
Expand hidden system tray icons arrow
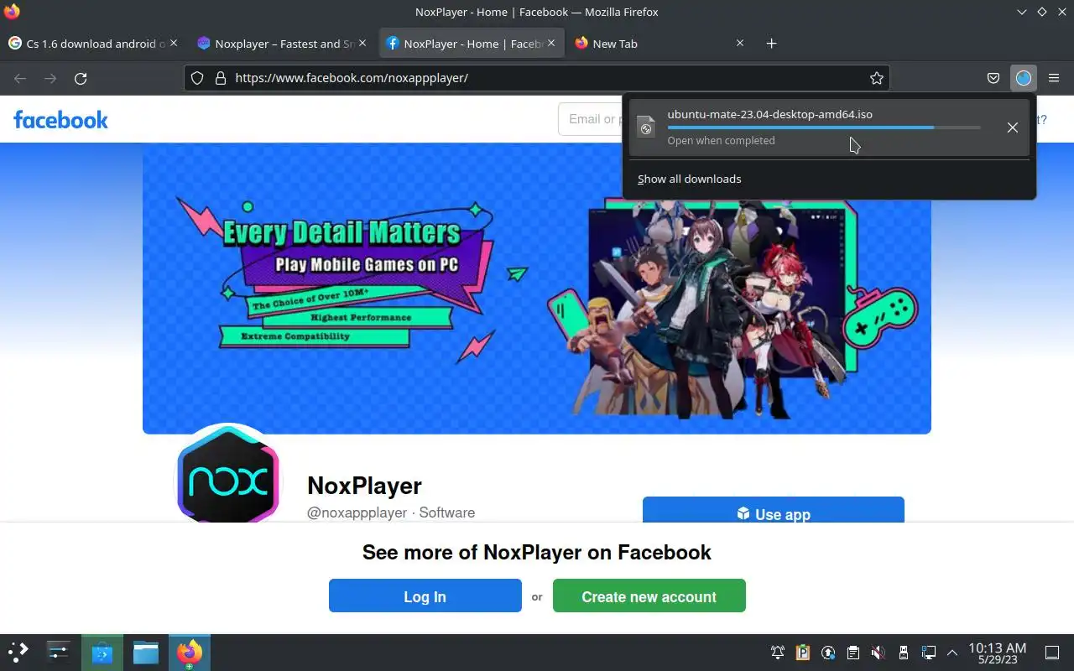click(952, 653)
